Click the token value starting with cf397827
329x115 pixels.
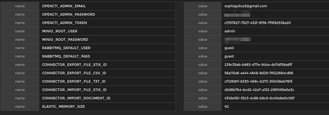(275, 23)
